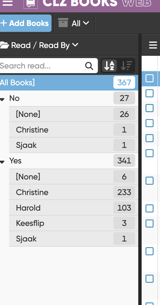
Task: Select the All Books entry
Action: 17,83
